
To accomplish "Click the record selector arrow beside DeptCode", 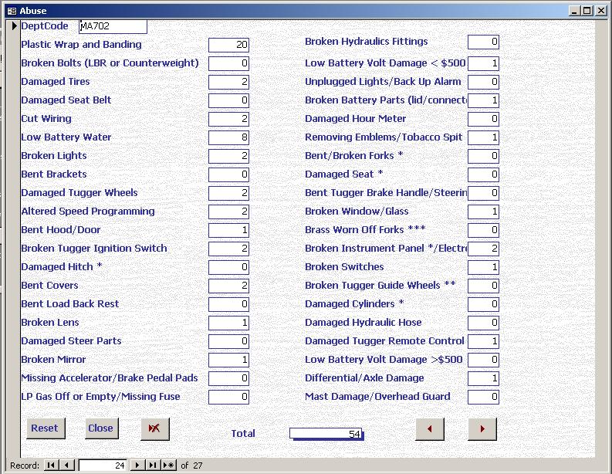I will click(15, 26).
